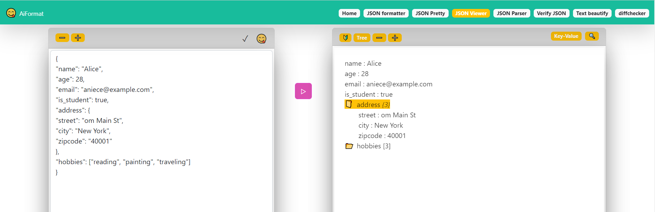
Task: Click the "hobbies" array line in editor
Action: (123, 162)
